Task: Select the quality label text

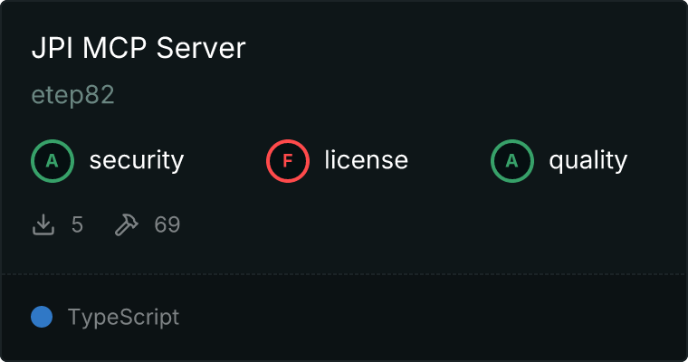Action: tap(588, 161)
